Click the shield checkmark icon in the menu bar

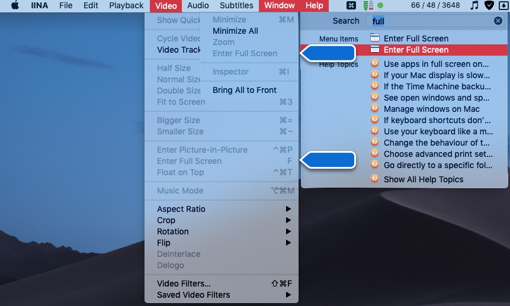(489, 5)
